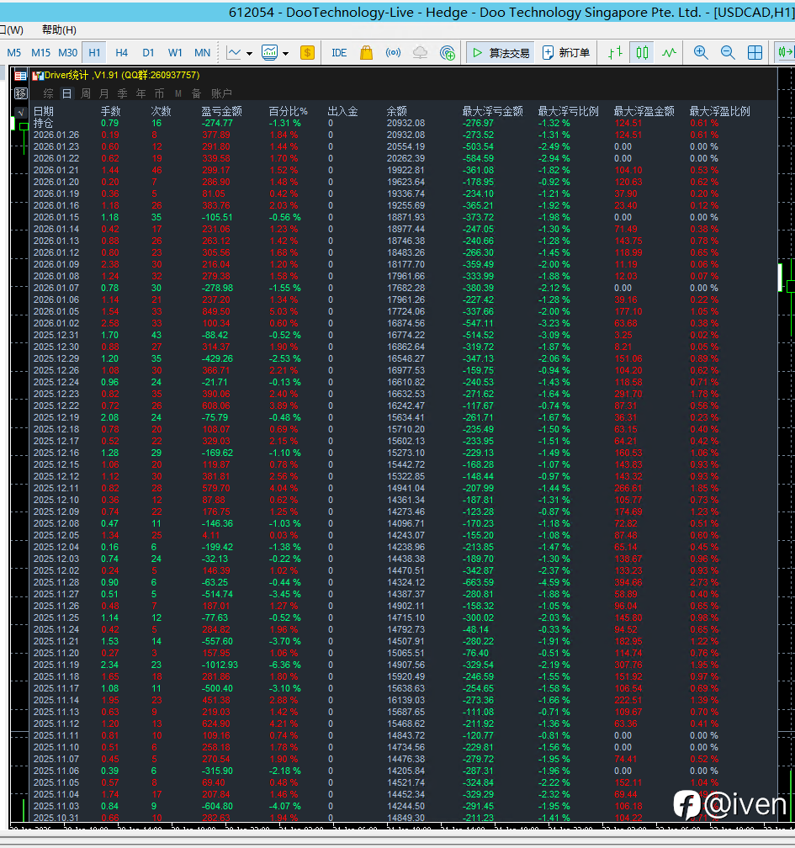
Task: Zoom in on the chart
Action: pos(701,52)
